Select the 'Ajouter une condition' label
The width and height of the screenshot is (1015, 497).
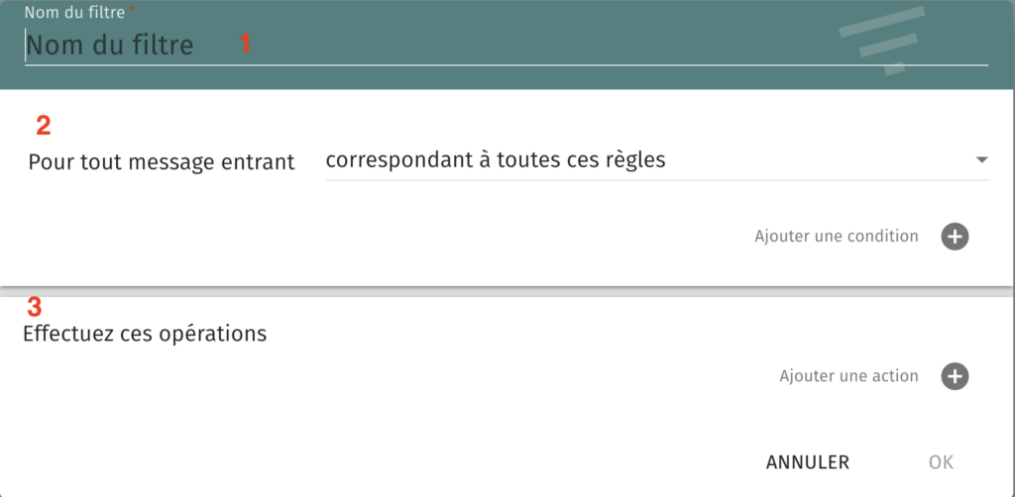pos(837,237)
